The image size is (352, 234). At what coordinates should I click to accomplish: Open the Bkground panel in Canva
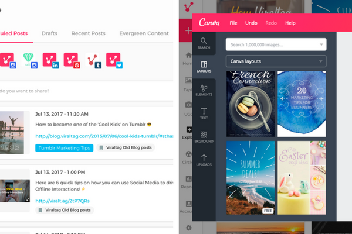pos(204,137)
